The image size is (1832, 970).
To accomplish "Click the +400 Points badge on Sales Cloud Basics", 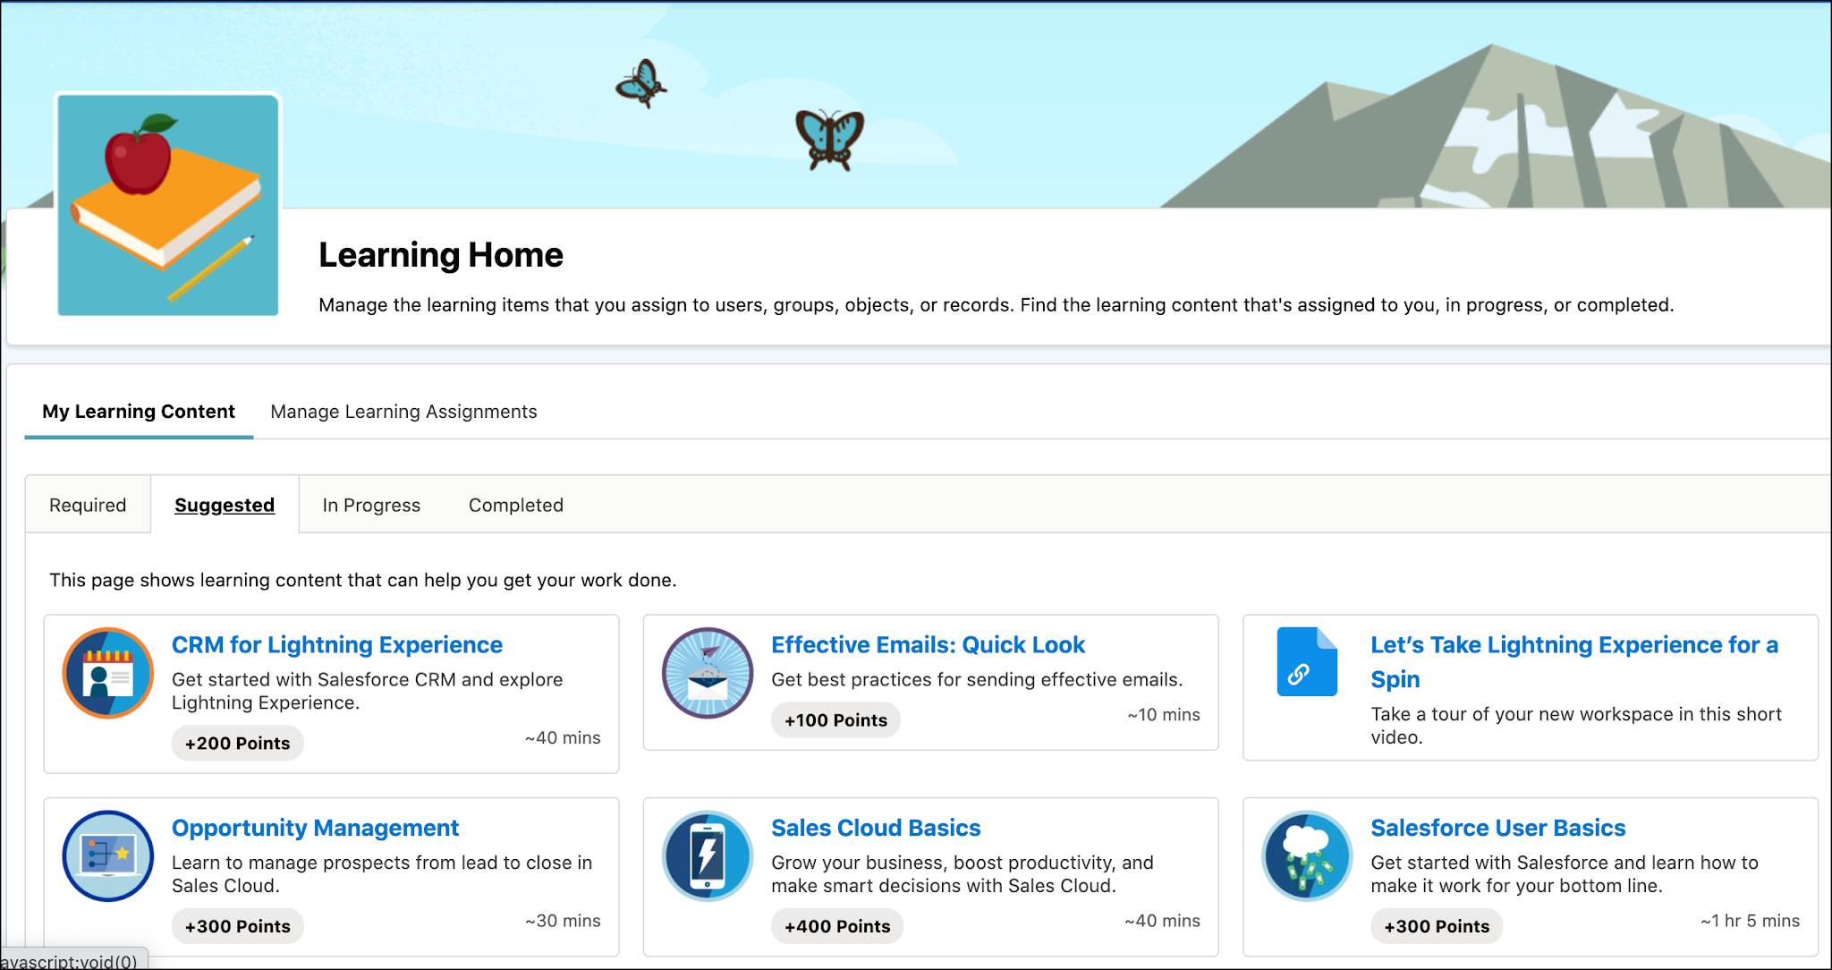I will (836, 926).
